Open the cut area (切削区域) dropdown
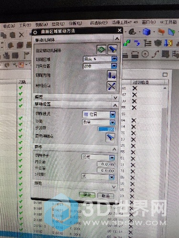Viewport: 179px width, 238px height. (100, 59)
